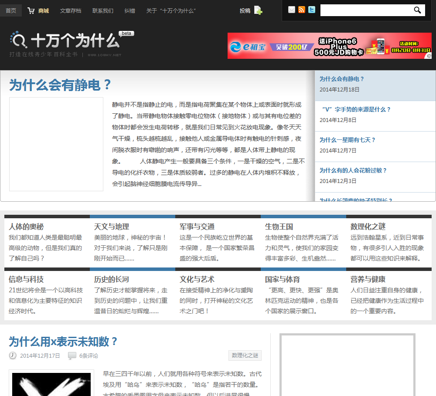436x396 pixels.
Task: Select 为什么有的人会花粉过敏？ in sidebar
Action: click(353, 170)
